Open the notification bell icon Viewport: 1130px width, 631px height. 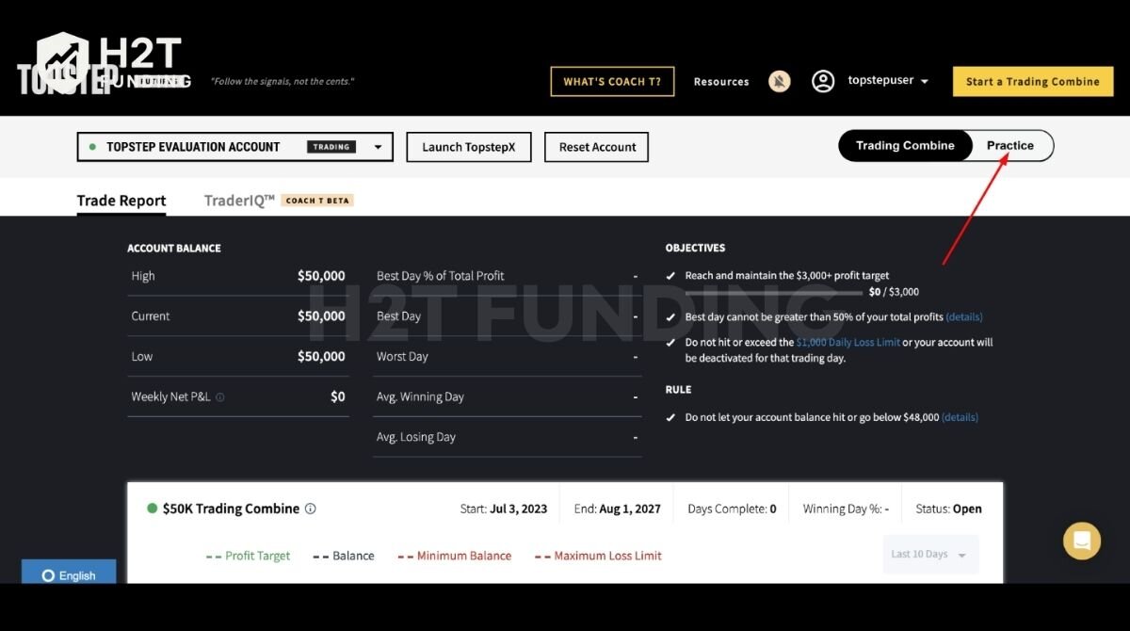click(x=779, y=81)
